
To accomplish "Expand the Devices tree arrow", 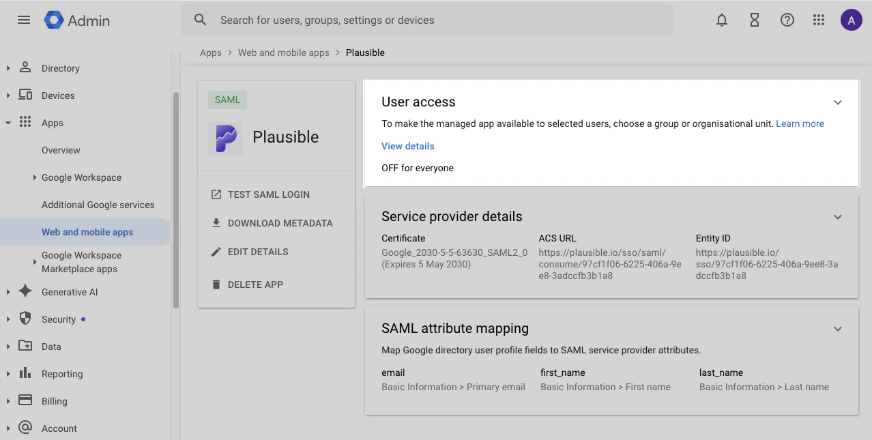I will point(8,96).
